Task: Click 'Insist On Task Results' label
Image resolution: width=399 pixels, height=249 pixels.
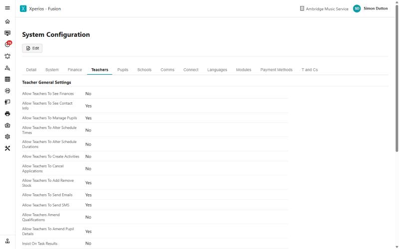Action: coord(40,244)
